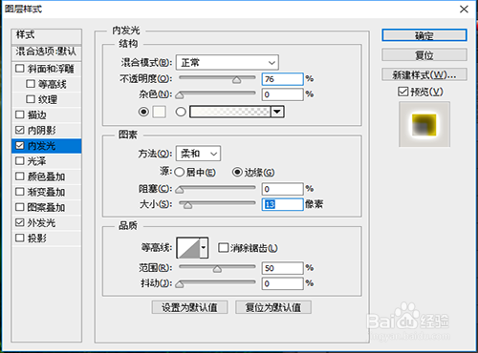Open the 方法 technique dropdown
This screenshot has width=478, height=353.
198,154
